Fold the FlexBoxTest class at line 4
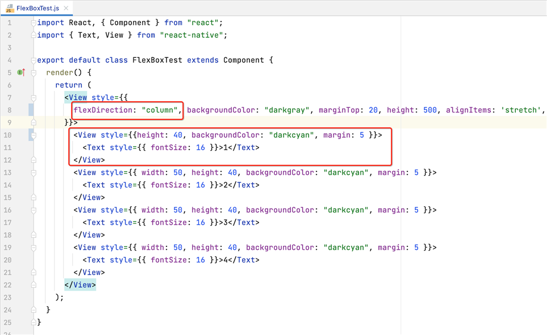The height and width of the screenshot is (335, 547). pos(34,60)
